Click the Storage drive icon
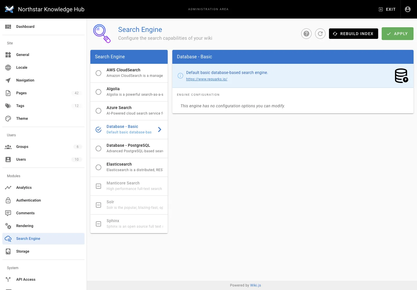Image resolution: width=417 pixels, height=290 pixels. pos(8,251)
